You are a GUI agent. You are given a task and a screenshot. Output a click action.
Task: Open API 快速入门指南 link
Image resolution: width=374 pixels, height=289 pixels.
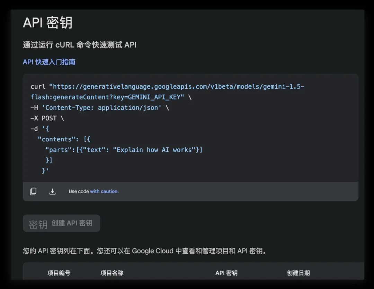click(49, 62)
